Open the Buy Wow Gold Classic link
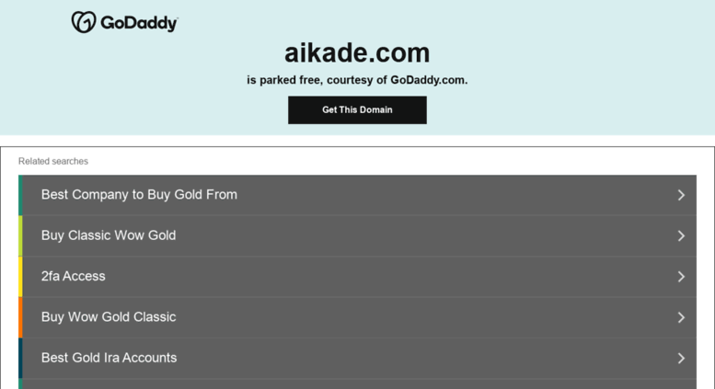 (x=109, y=317)
